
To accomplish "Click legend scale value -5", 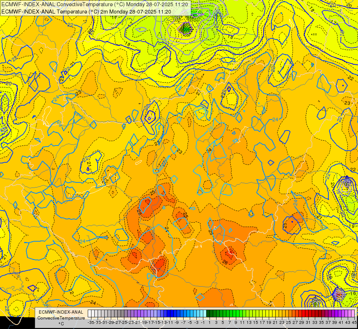I will (x=190, y=322).
